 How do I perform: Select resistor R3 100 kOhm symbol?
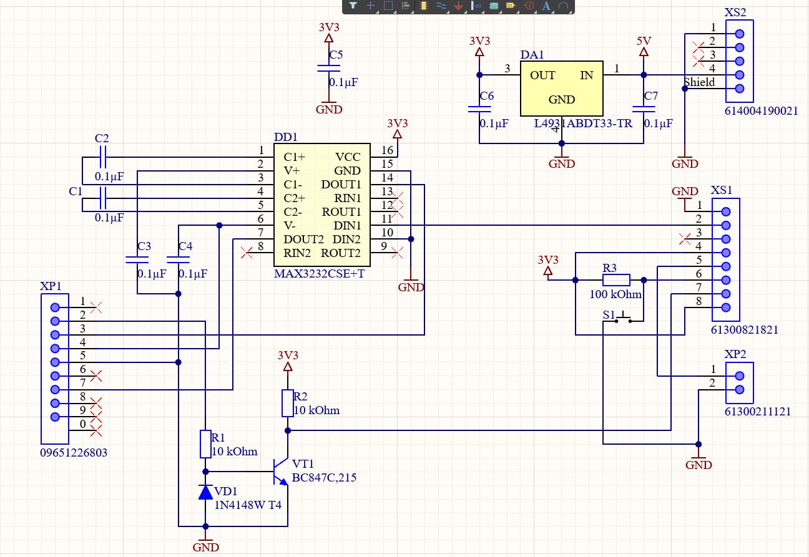click(615, 280)
